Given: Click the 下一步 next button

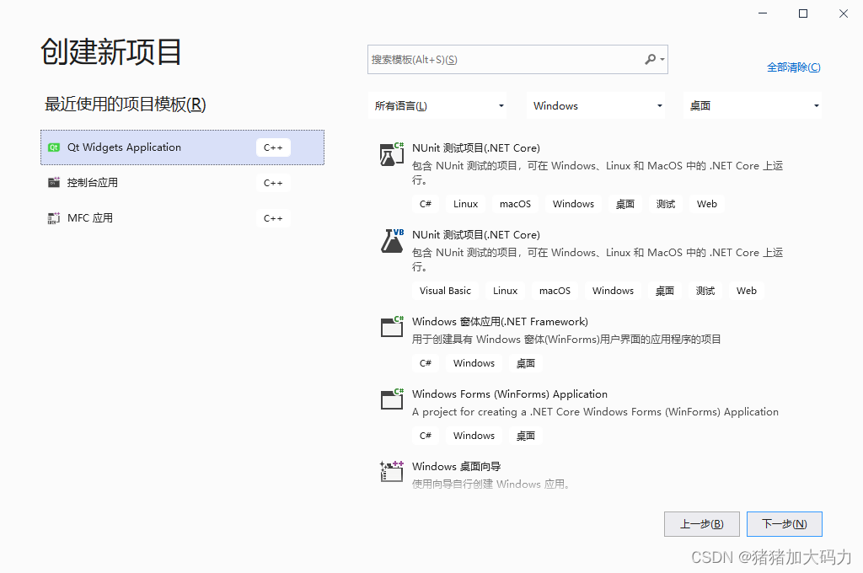Looking at the screenshot, I should coord(785,524).
